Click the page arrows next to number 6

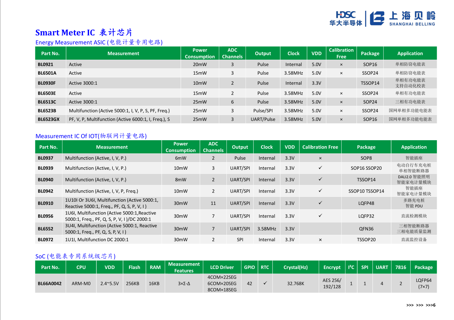point(419,305)
